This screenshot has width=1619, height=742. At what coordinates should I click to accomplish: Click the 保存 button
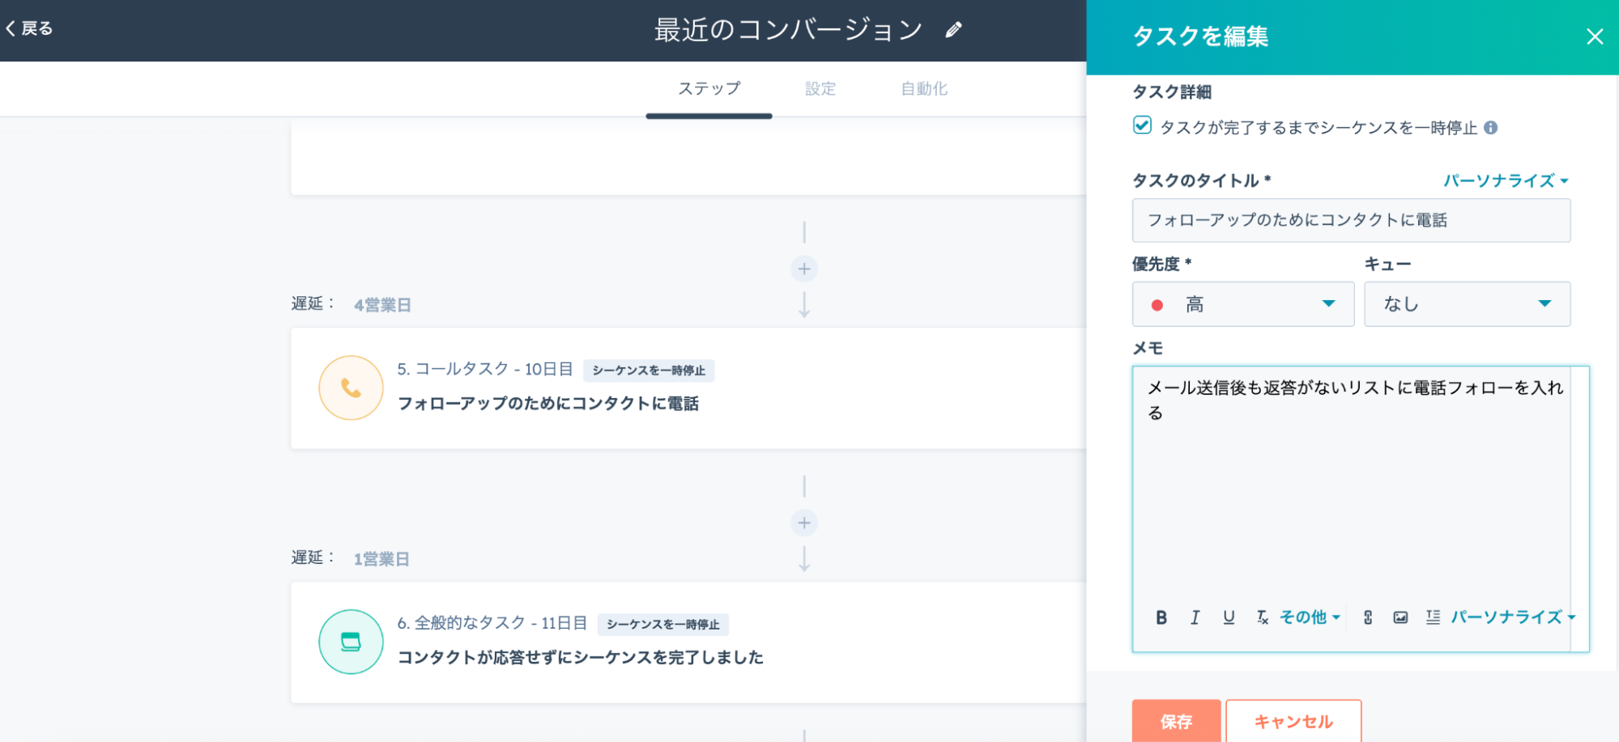click(x=1176, y=721)
